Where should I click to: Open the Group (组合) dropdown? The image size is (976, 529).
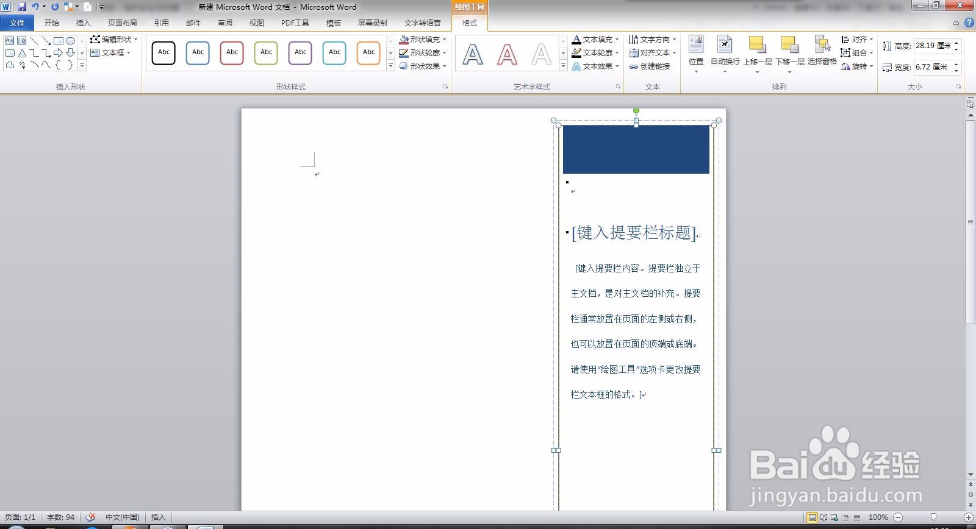(x=857, y=52)
